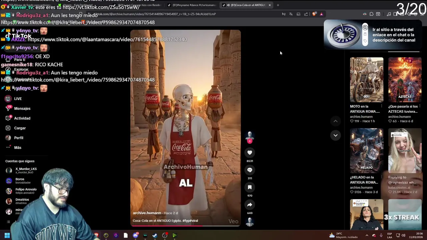Open Felipe Arevalo followed account
The width and height of the screenshot is (427, 240).
click(x=21, y=191)
